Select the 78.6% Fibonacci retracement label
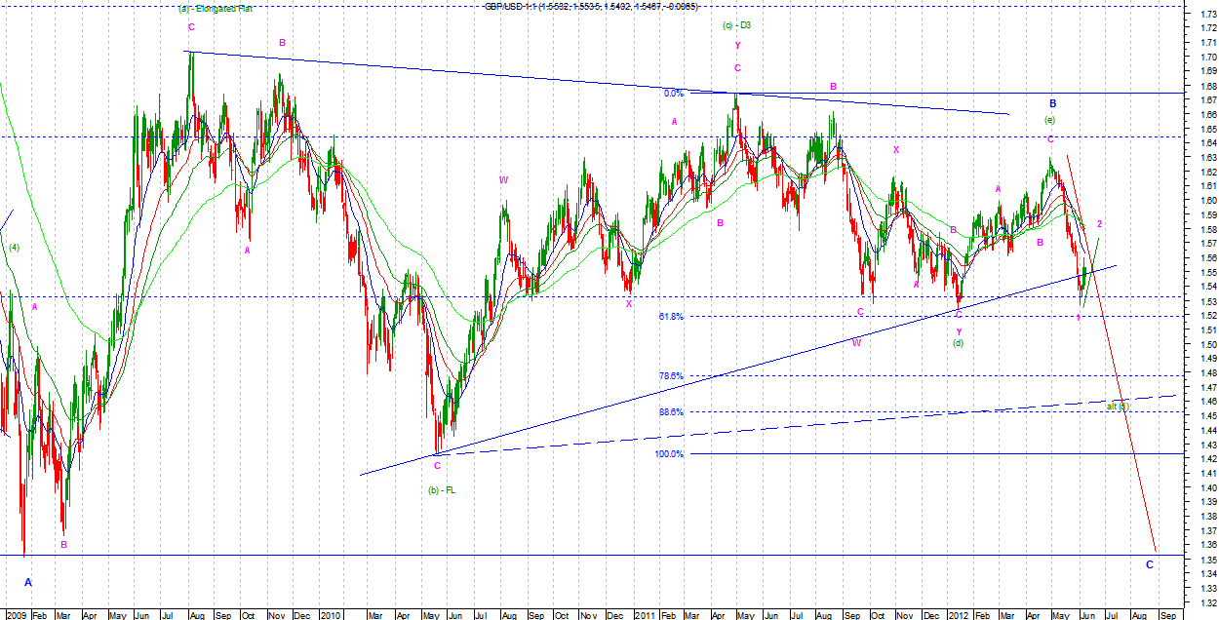Viewport: 1219px width, 620px height. tap(670, 376)
